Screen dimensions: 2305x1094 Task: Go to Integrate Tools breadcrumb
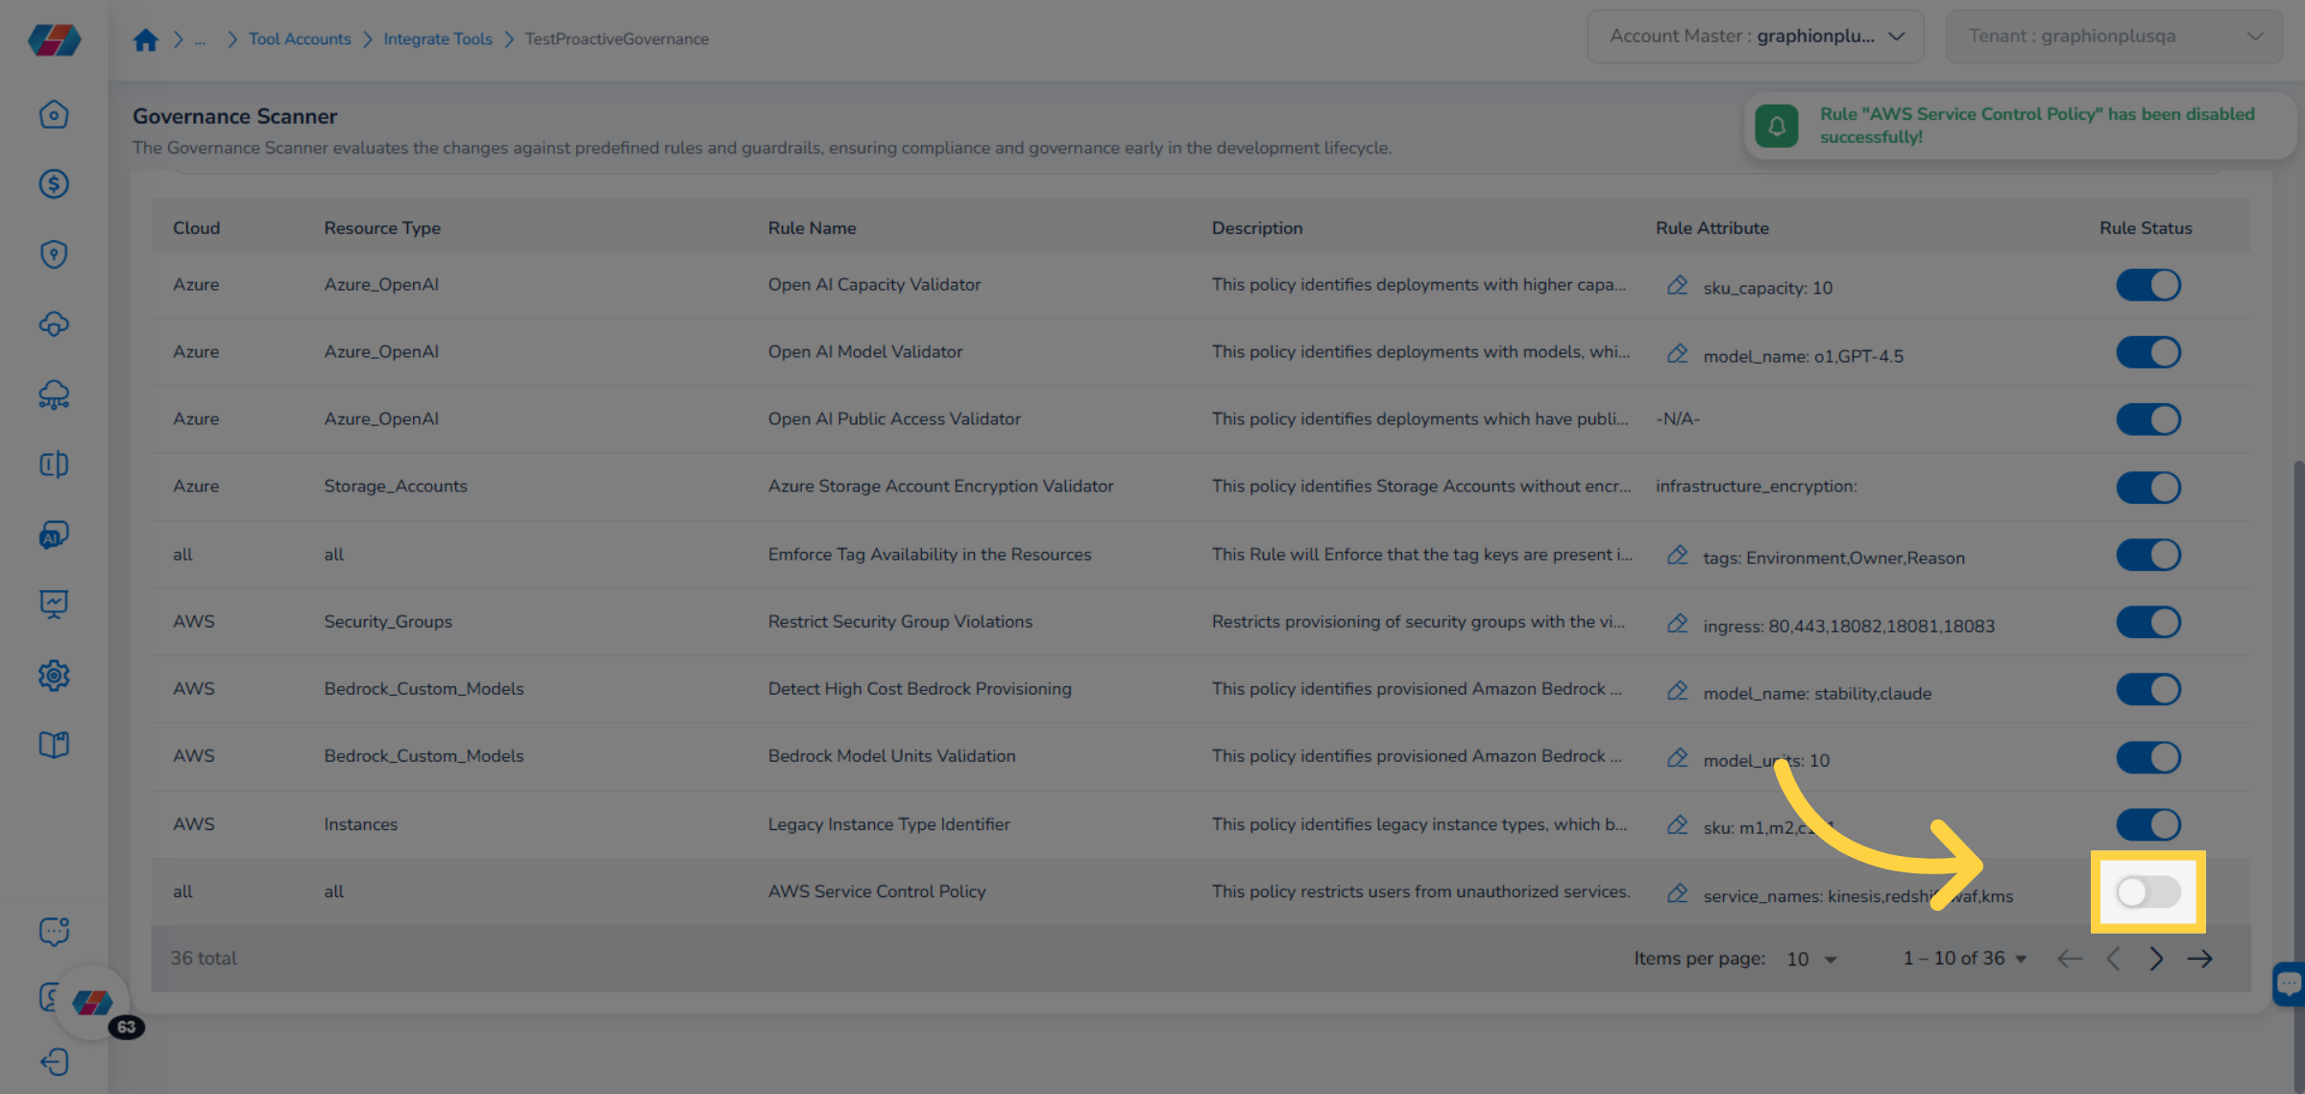click(438, 39)
